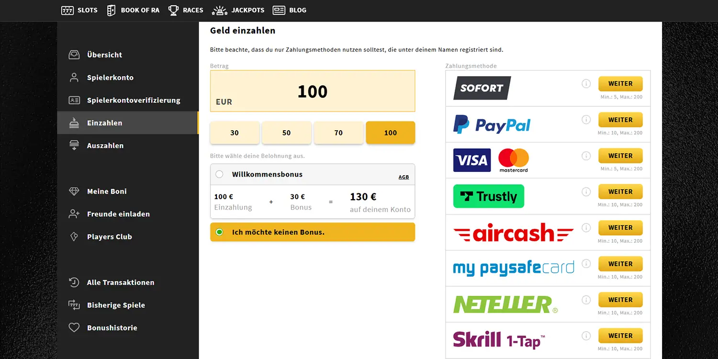Viewport: 718px width, 359px height.
Task: Choose the 30 amount preset
Action: (235, 133)
